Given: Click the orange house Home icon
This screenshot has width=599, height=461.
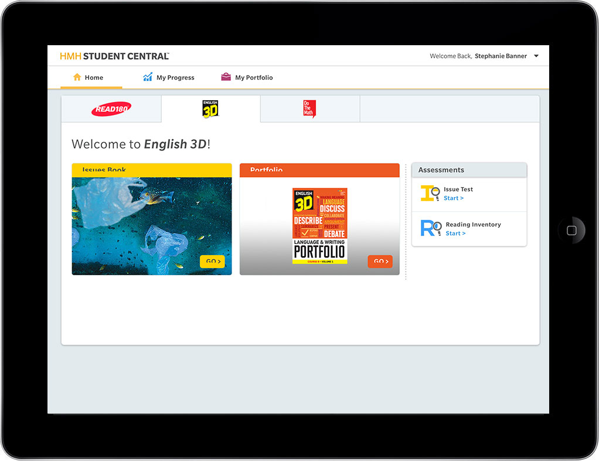Looking at the screenshot, I should tap(77, 77).
